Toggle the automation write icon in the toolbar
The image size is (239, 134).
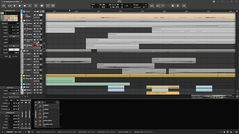click(x=30, y=6)
